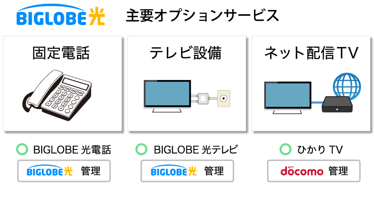
Task: Click BIGLOBE光 管理 badge under 光テレビ
Action: [187, 171]
